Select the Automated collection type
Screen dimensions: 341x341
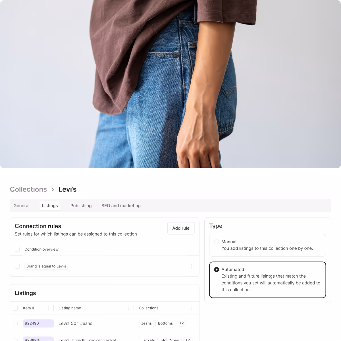217,269
